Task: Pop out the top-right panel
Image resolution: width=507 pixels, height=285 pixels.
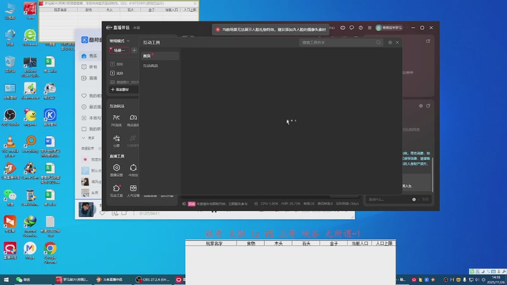Action: click(x=428, y=41)
